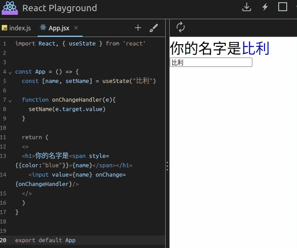Click '你的名字是' text in preview heading
This screenshot has width=297, height=248.
click(x=205, y=49)
